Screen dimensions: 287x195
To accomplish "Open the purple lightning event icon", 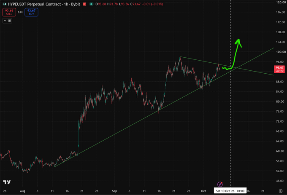I will [220, 184].
